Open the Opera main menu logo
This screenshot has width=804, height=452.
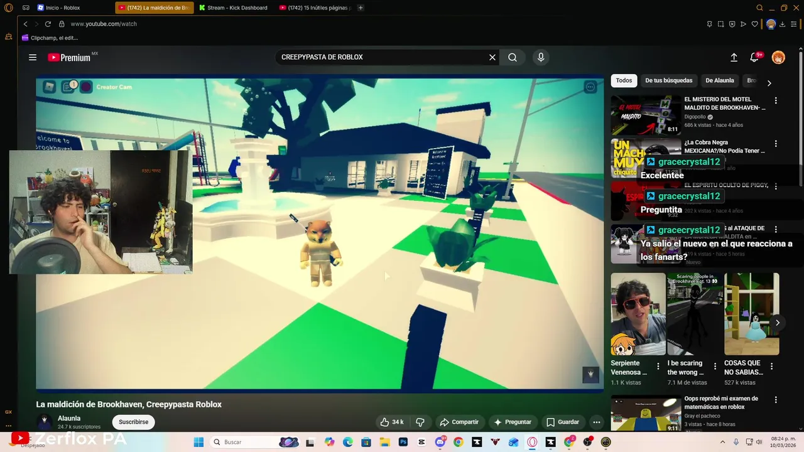point(8,8)
